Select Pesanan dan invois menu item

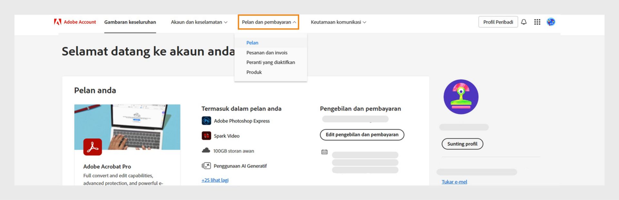267,53
